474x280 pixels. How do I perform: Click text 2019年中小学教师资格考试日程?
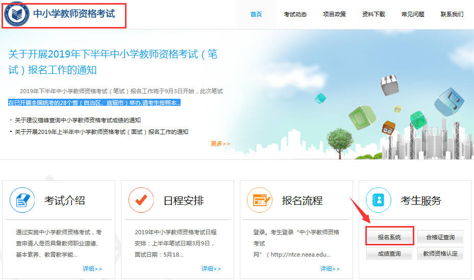[x=176, y=232]
